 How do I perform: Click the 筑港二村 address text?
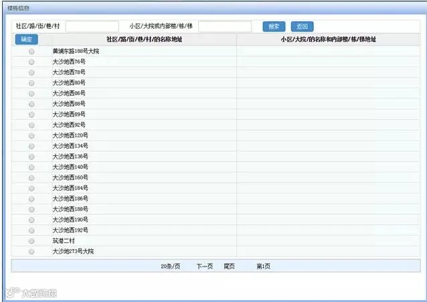[64, 240]
